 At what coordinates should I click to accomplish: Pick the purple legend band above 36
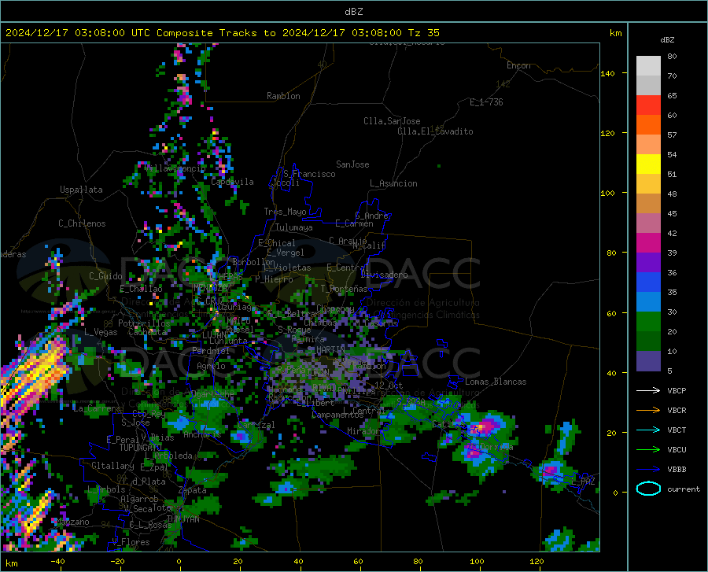tap(648, 263)
